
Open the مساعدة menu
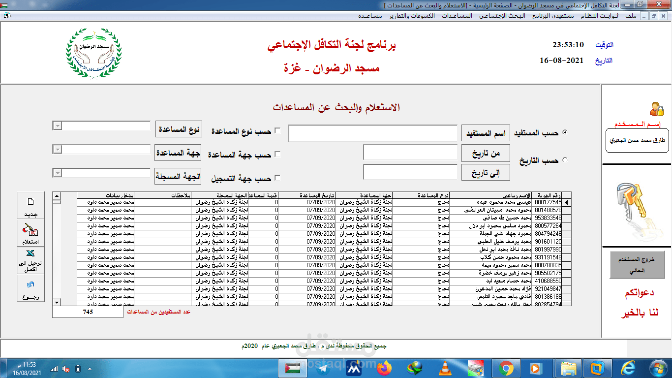coord(371,16)
